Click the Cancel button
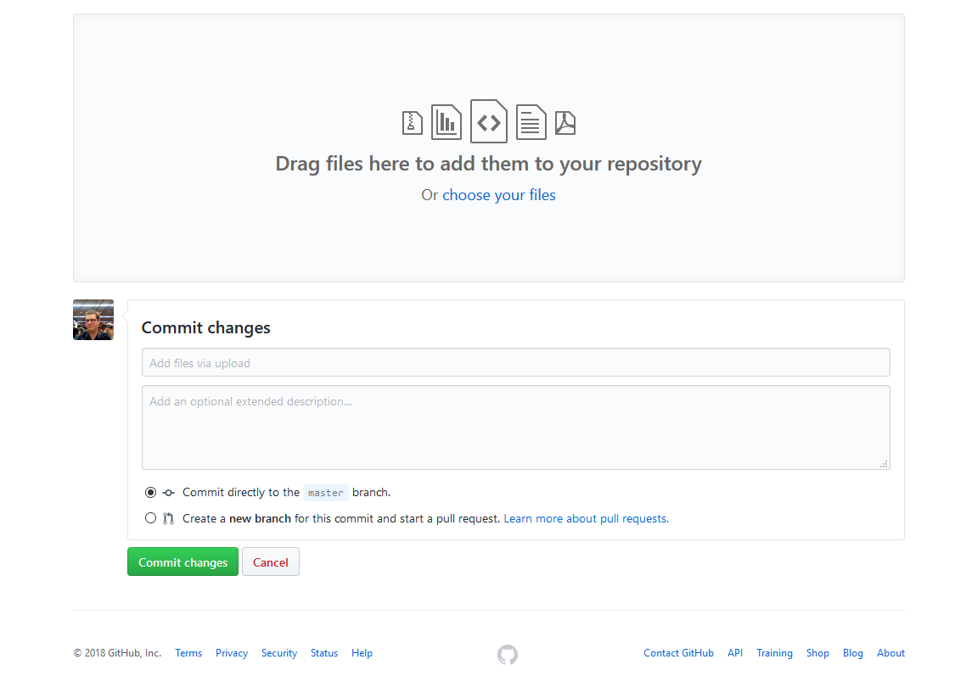The image size is (966, 676). (x=270, y=561)
